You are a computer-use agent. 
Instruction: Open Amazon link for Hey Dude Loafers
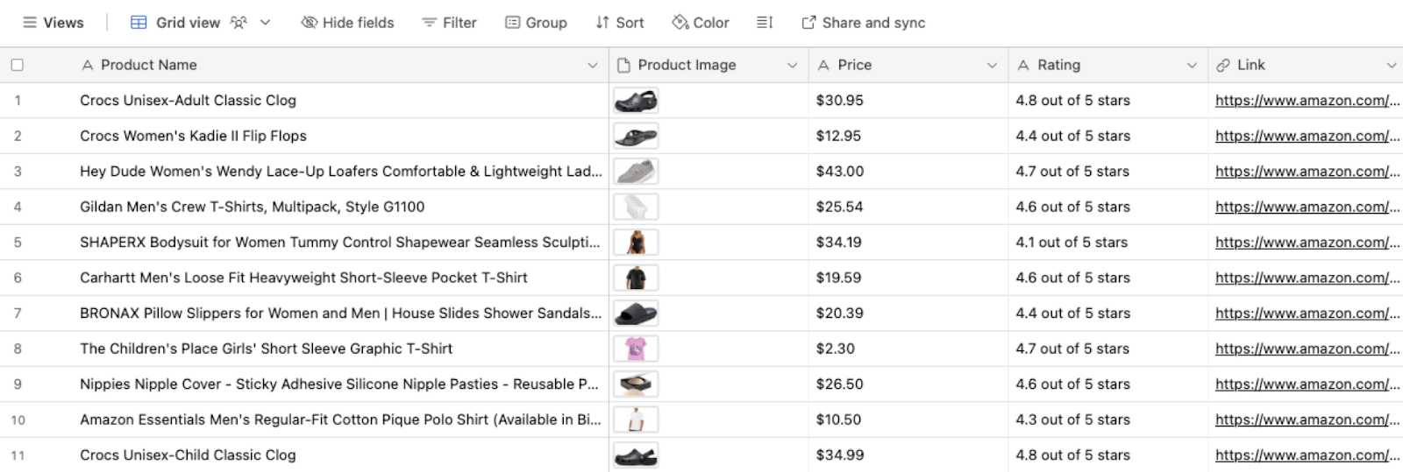[x=1307, y=172]
